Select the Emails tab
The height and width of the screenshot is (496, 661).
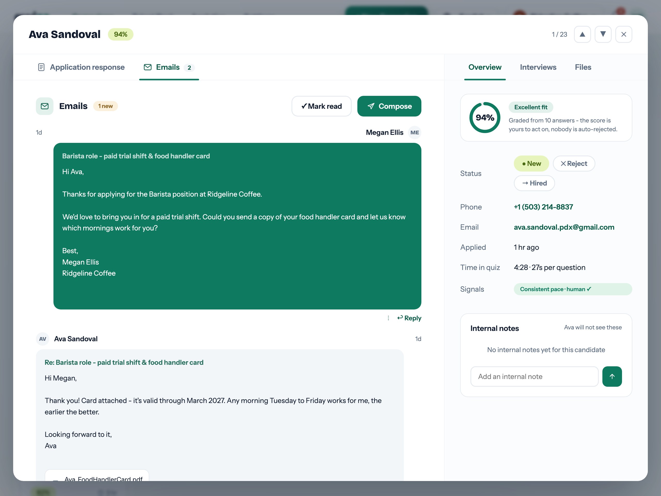point(169,67)
